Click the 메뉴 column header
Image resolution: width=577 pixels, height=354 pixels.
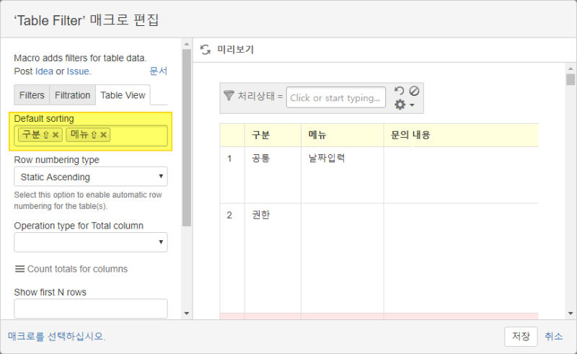[x=342, y=135]
